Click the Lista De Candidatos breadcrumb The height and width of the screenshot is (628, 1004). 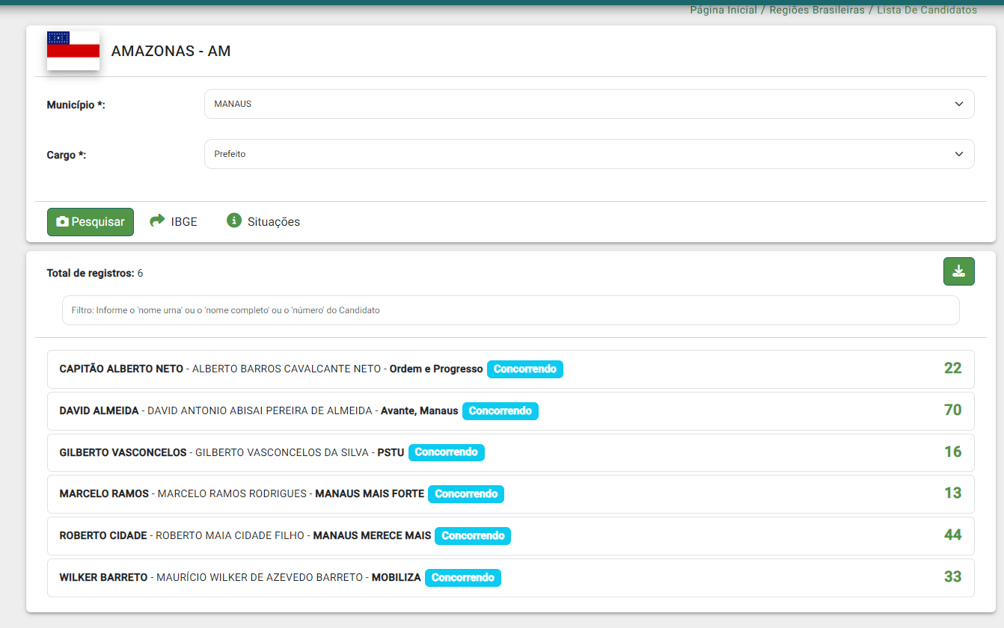(x=927, y=10)
